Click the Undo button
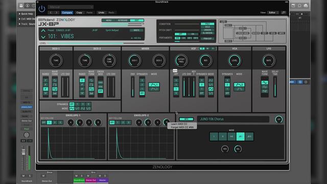Image resolution: width=327 pixels, height=184 pixels. pyautogui.click(x=101, y=13)
